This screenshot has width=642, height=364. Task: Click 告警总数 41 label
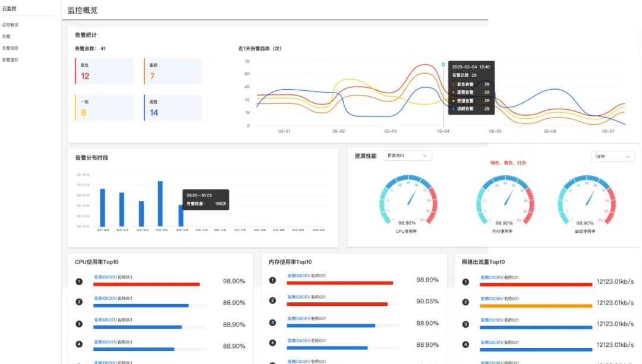(90, 48)
